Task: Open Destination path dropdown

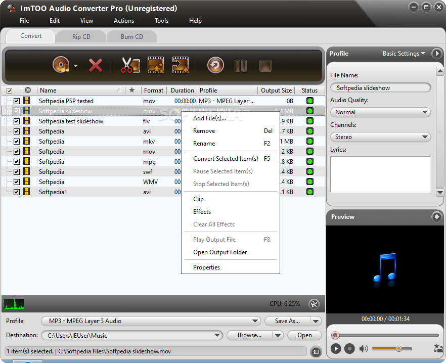Action: pyautogui.click(x=132, y=335)
